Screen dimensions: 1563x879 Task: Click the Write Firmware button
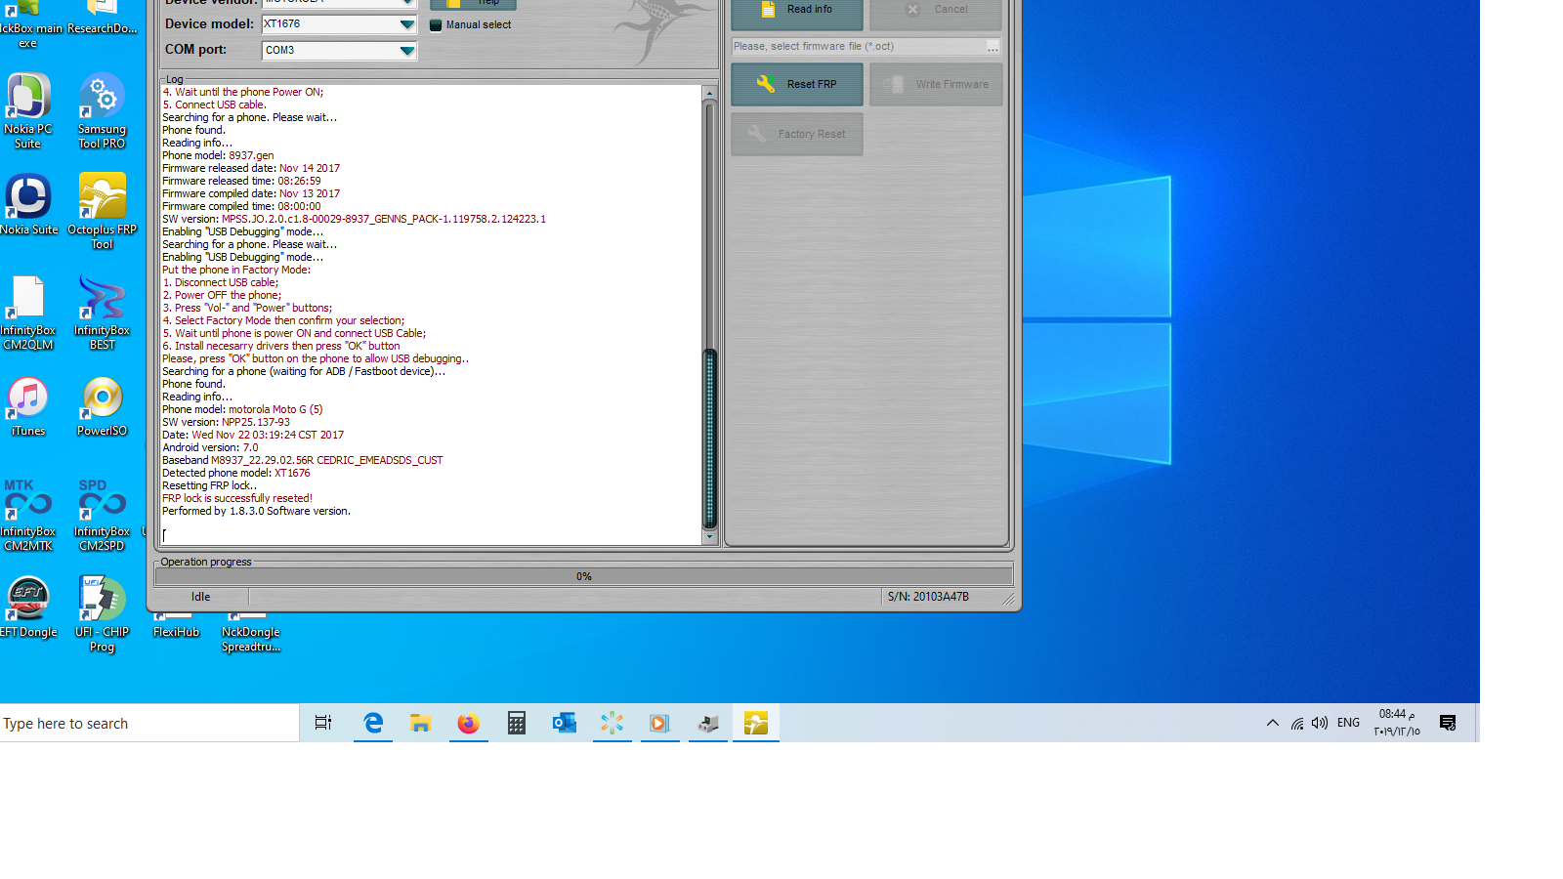[x=936, y=84]
